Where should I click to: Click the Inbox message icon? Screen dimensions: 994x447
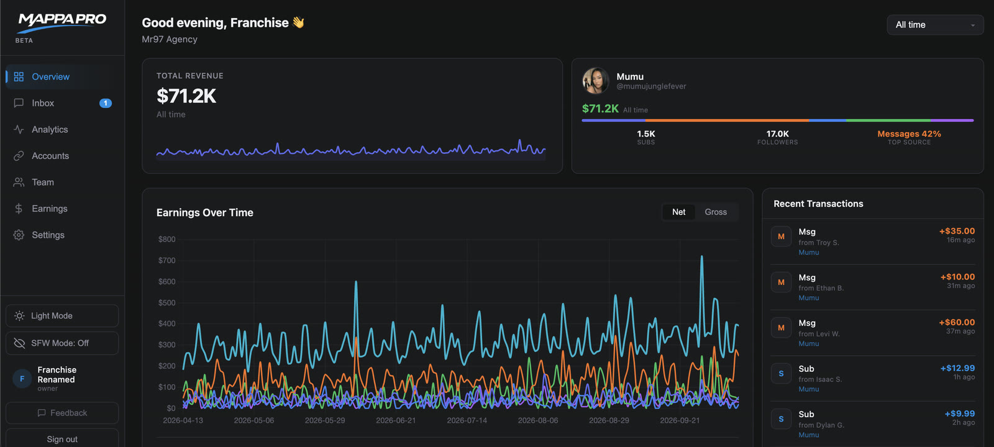click(19, 103)
